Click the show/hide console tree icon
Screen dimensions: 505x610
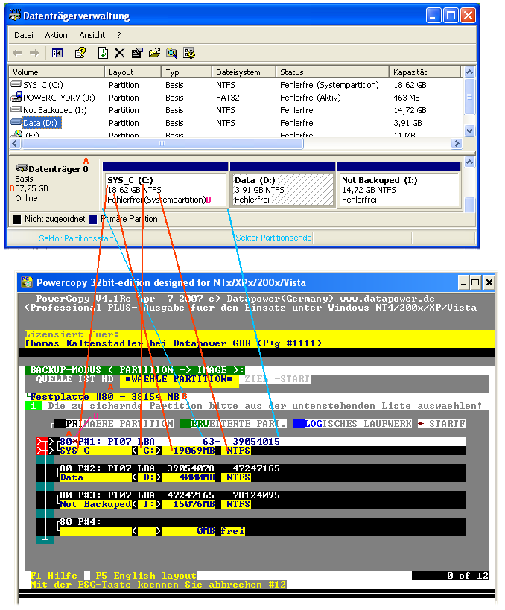point(57,53)
